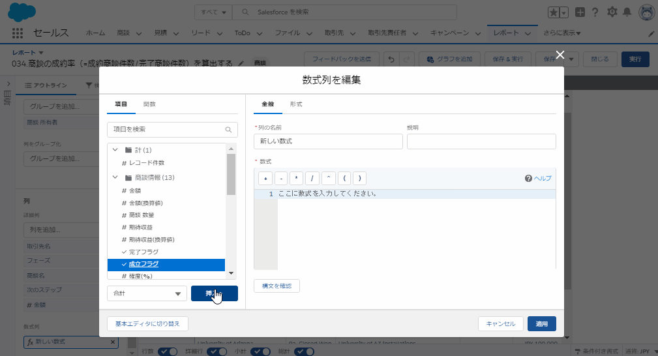658x356 pixels.
Task: Open the favorites star icon
Action: pos(554,12)
